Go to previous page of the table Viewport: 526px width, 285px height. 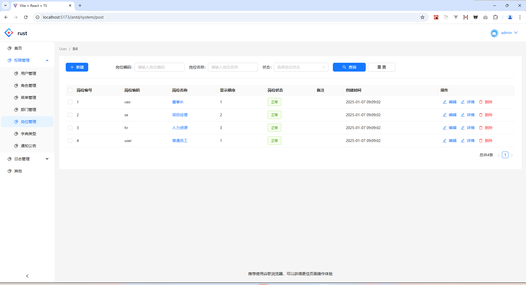(499, 155)
